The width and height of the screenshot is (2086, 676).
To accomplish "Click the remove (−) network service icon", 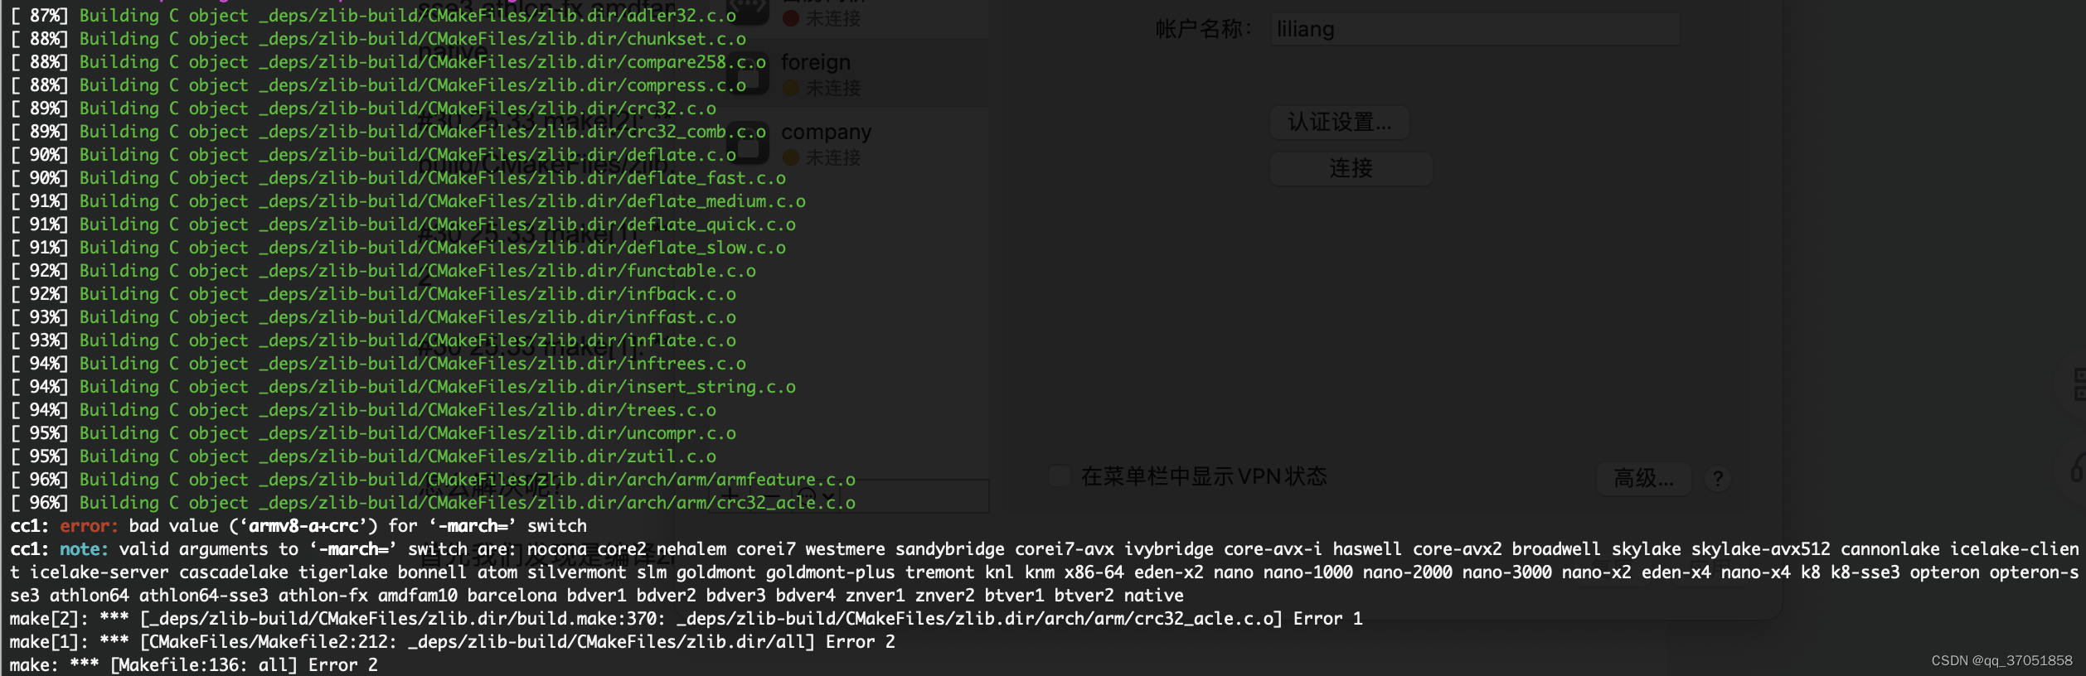I will [773, 496].
